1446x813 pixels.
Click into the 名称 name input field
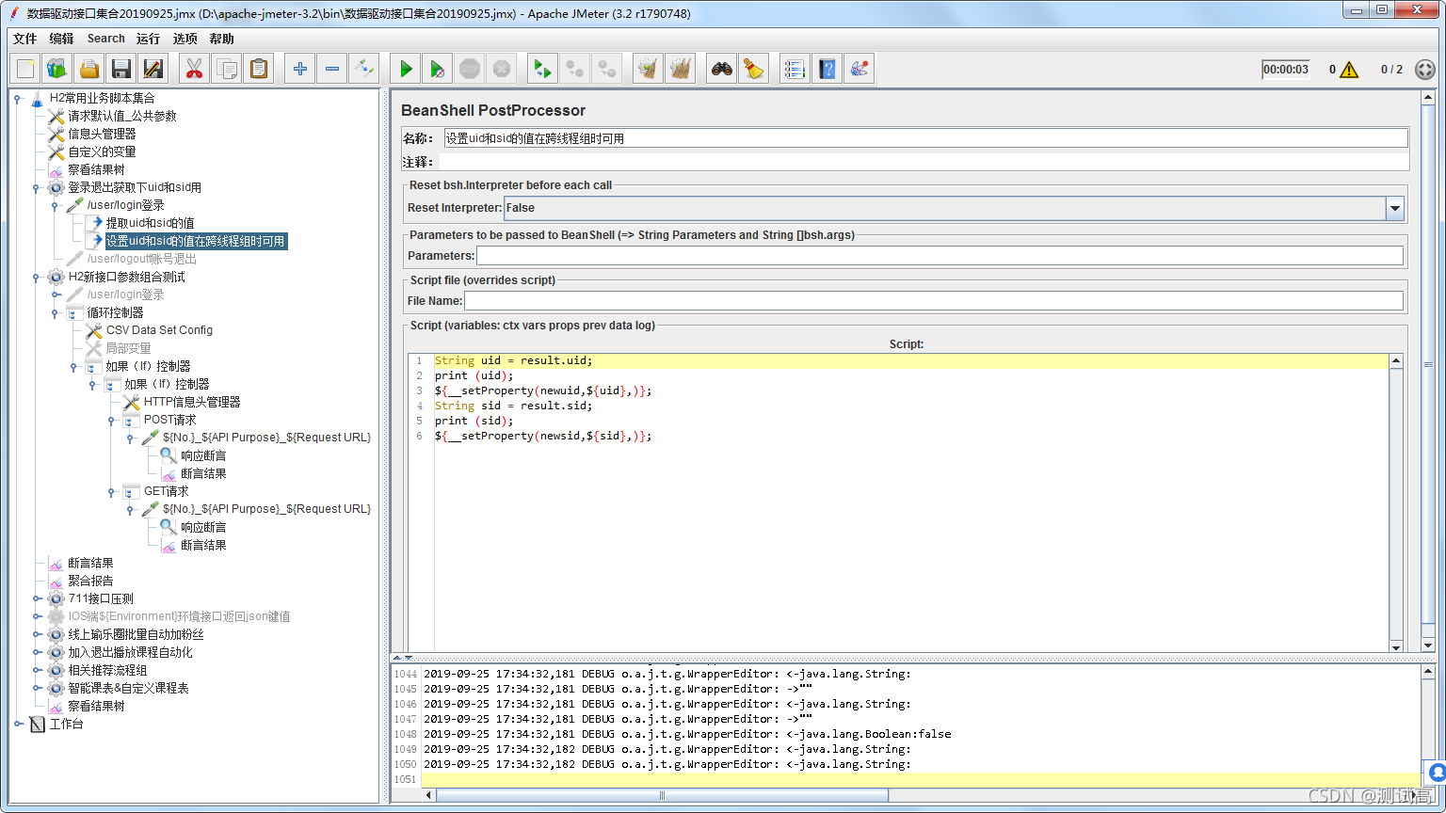click(x=925, y=138)
